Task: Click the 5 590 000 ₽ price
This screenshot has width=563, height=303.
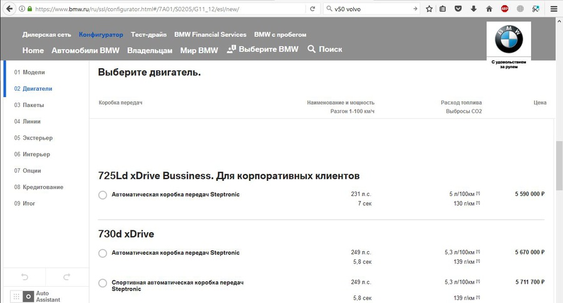Action: [530, 194]
